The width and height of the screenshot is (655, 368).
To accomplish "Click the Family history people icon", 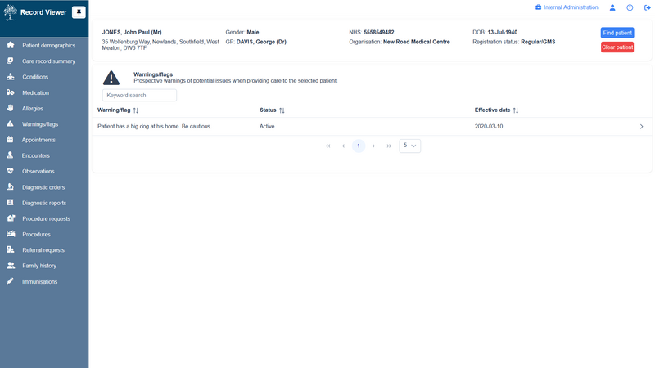I will [x=11, y=265].
